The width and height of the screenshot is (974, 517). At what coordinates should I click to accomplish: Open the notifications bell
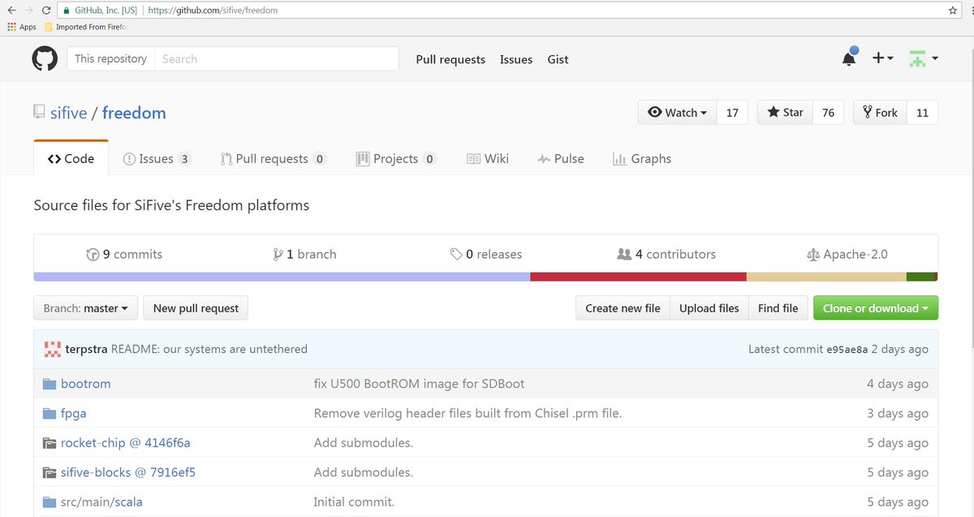tap(849, 58)
